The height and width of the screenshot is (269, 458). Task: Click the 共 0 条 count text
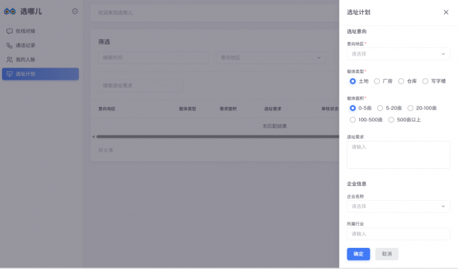(106, 150)
